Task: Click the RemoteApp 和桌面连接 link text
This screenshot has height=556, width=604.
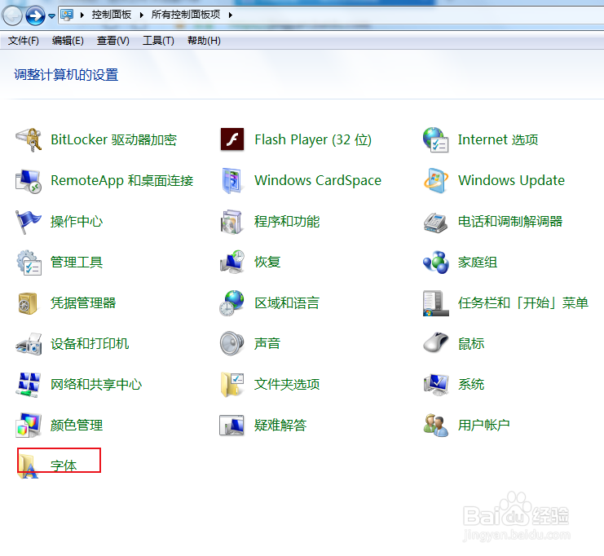Action: tap(121, 180)
